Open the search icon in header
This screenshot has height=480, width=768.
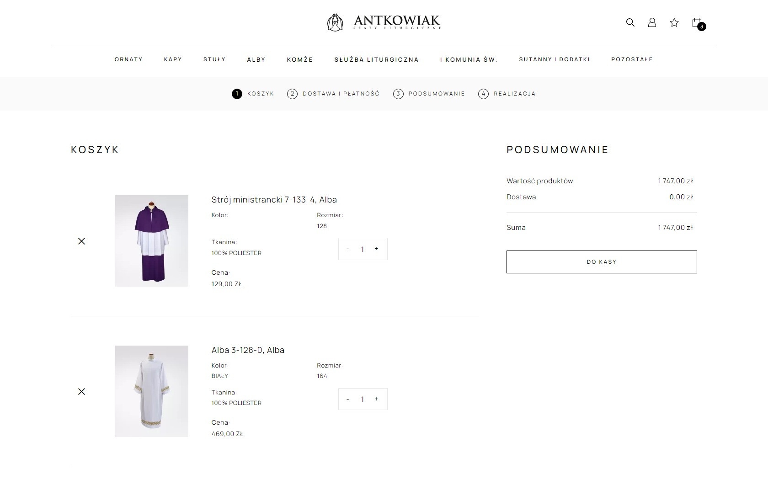click(630, 22)
